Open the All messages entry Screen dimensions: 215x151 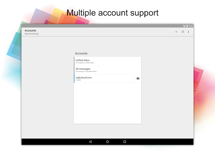(107, 70)
